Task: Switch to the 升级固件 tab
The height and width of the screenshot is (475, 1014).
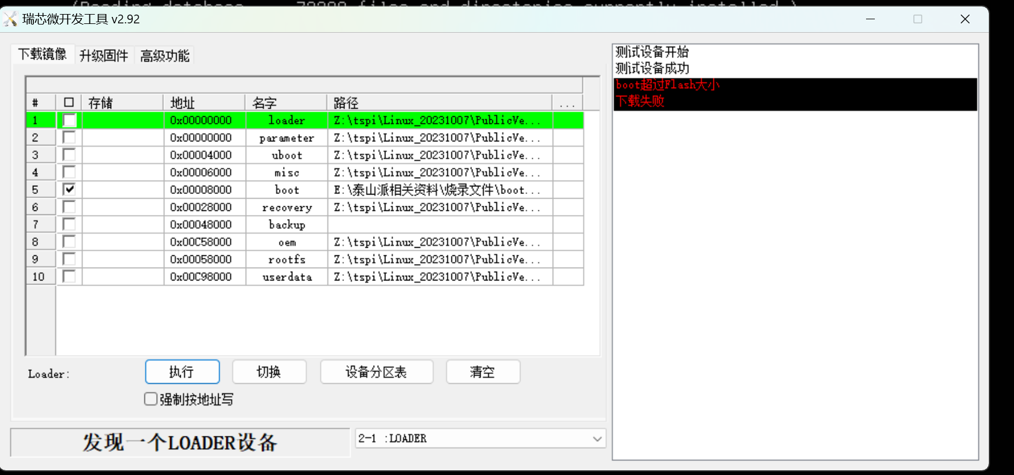Action: pyautogui.click(x=104, y=56)
